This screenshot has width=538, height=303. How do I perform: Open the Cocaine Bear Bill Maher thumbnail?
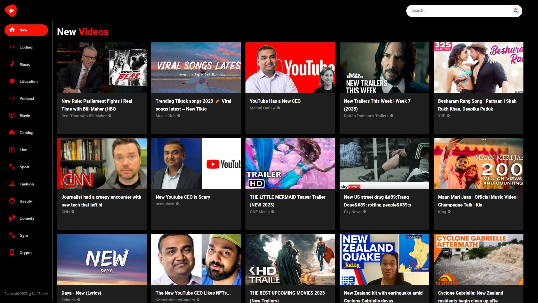(x=102, y=68)
